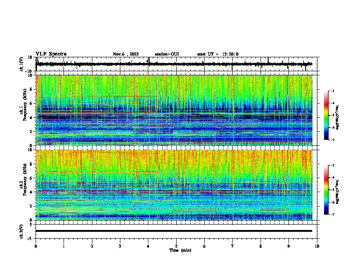Image resolution: width=357 pixels, height=276 pixels.
Task: Click the "-3" label on ch.1 colorbar
Action: [x=333, y=91]
